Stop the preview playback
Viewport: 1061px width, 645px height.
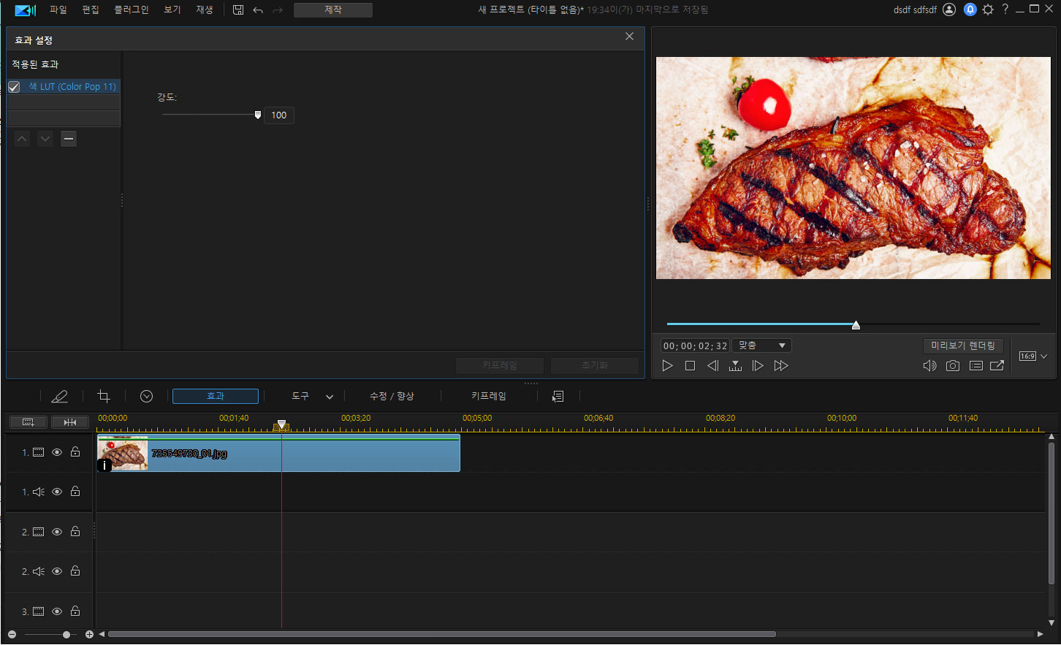coord(690,366)
